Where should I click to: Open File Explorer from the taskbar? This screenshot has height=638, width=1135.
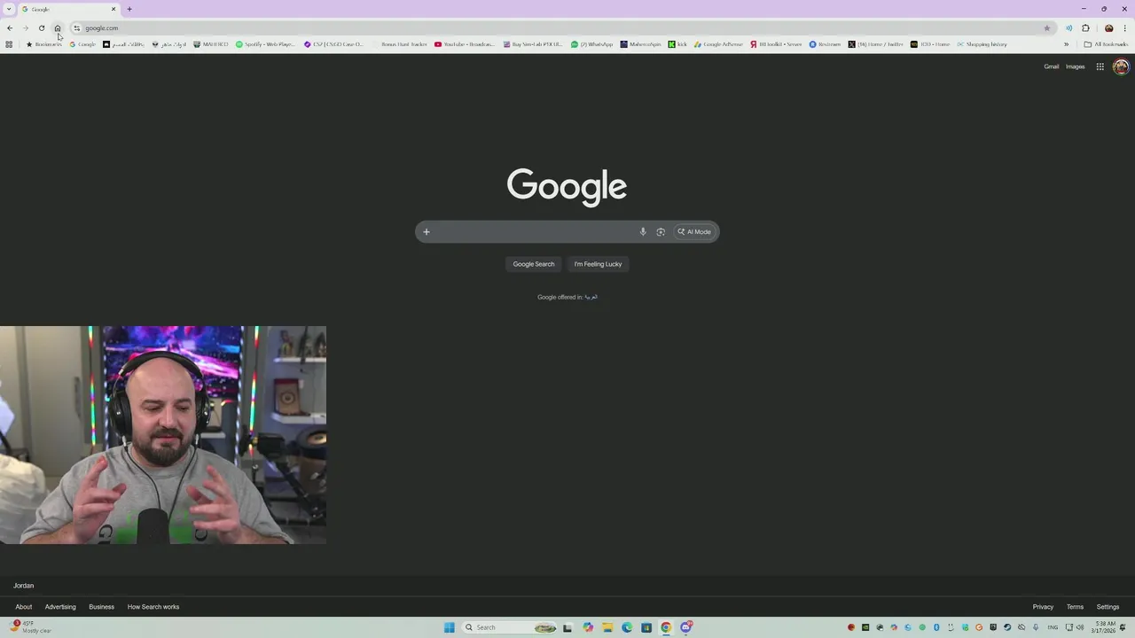pyautogui.click(x=607, y=627)
